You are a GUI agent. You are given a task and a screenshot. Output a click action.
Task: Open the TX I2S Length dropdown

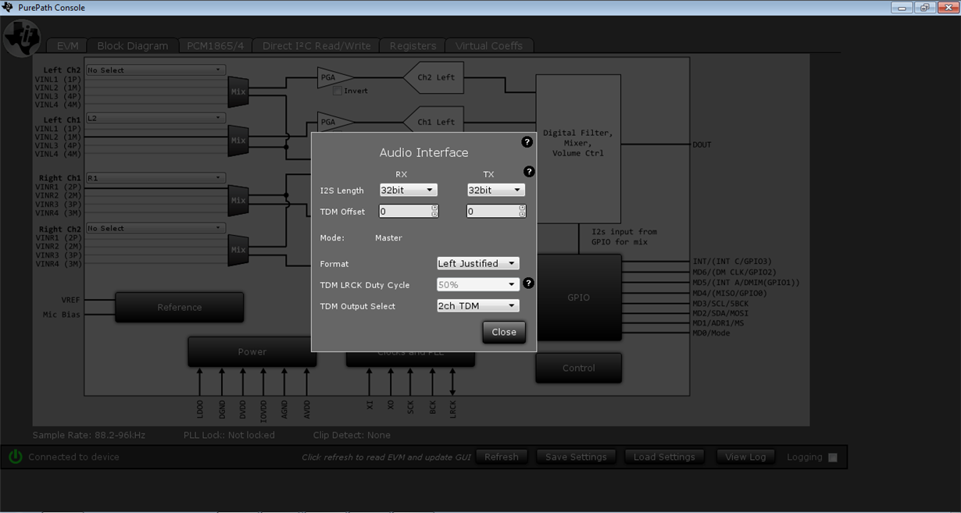[495, 191]
